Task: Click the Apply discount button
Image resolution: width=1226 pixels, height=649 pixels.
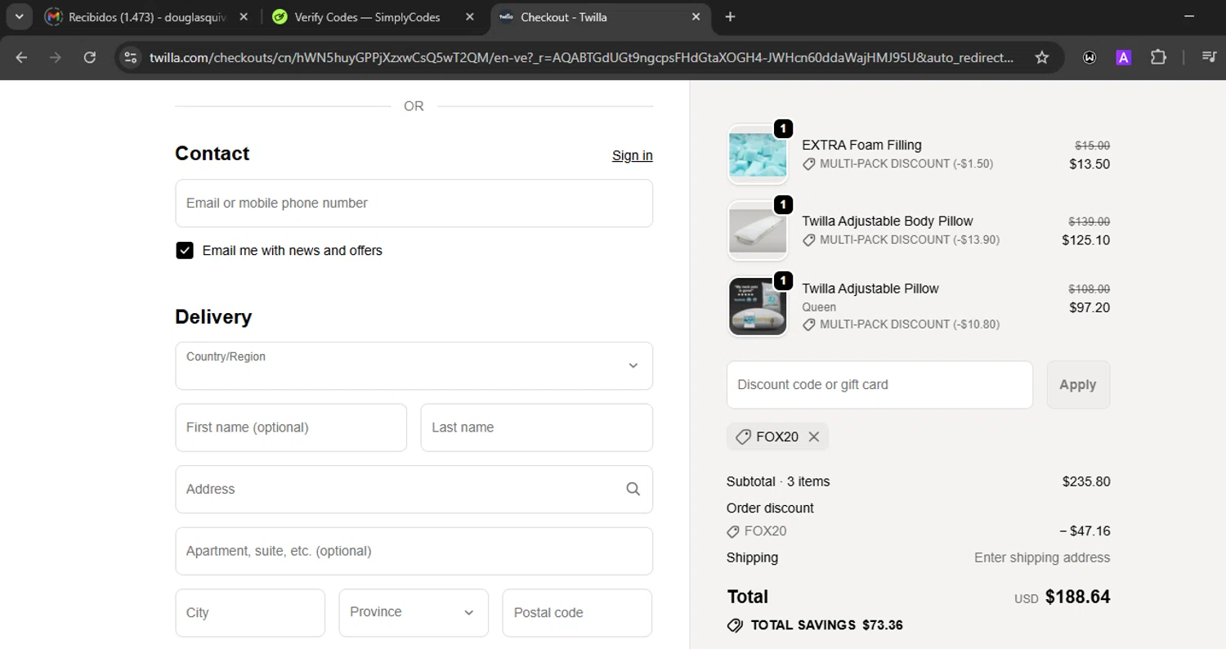Action: point(1078,385)
